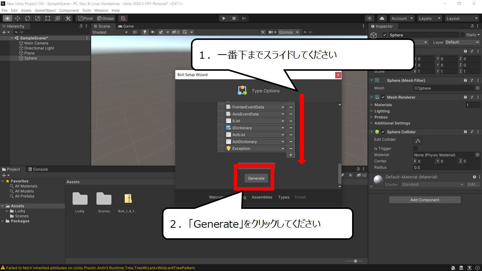Image resolution: width=482 pixels, height=271 pixels.
Task: Open scene camera settings icon
Action: [x=272, y=32]
